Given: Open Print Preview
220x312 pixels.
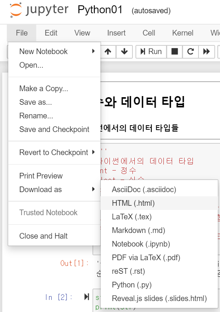Looking at the screenshot, I should tap(54, 176).
